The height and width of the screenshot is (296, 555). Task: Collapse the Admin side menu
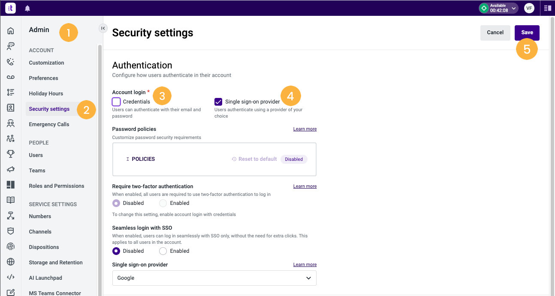103,28
